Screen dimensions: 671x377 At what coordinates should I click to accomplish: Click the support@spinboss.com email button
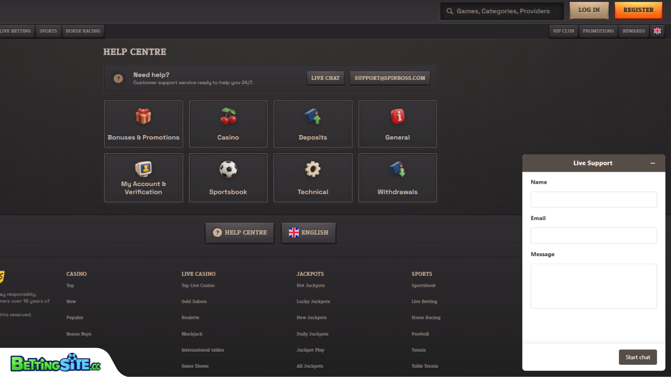point(390,78)
